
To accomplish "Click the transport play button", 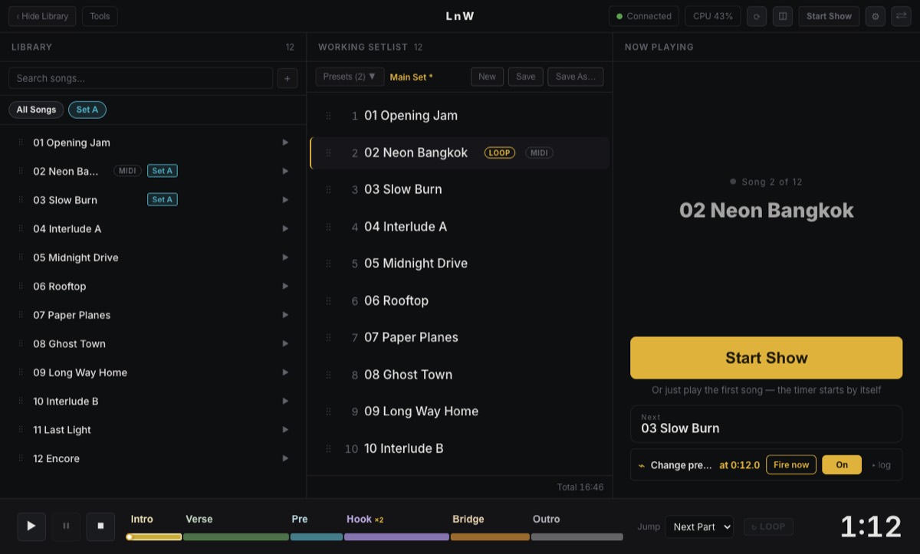I will click(31, 526).
